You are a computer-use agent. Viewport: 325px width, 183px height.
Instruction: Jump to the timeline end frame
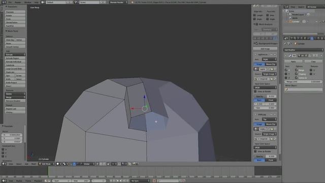pyautogui.click(x=128, y=181)
